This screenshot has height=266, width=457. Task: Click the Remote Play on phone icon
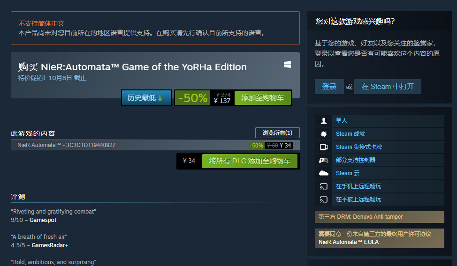[x=324, y=186]
